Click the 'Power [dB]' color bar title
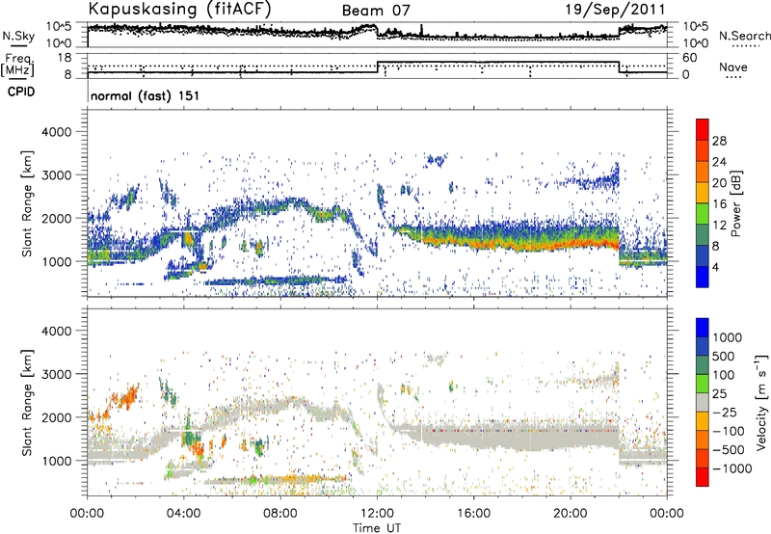This screenshot has width=771, height=534. tap(735, 203)
